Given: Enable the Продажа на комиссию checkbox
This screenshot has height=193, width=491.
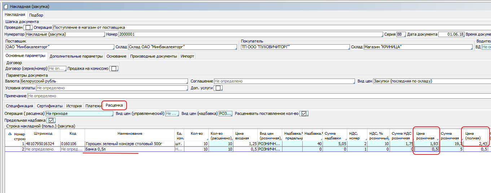Looking at the screenshot, I should pyautogui.click(x=114, y=68).
